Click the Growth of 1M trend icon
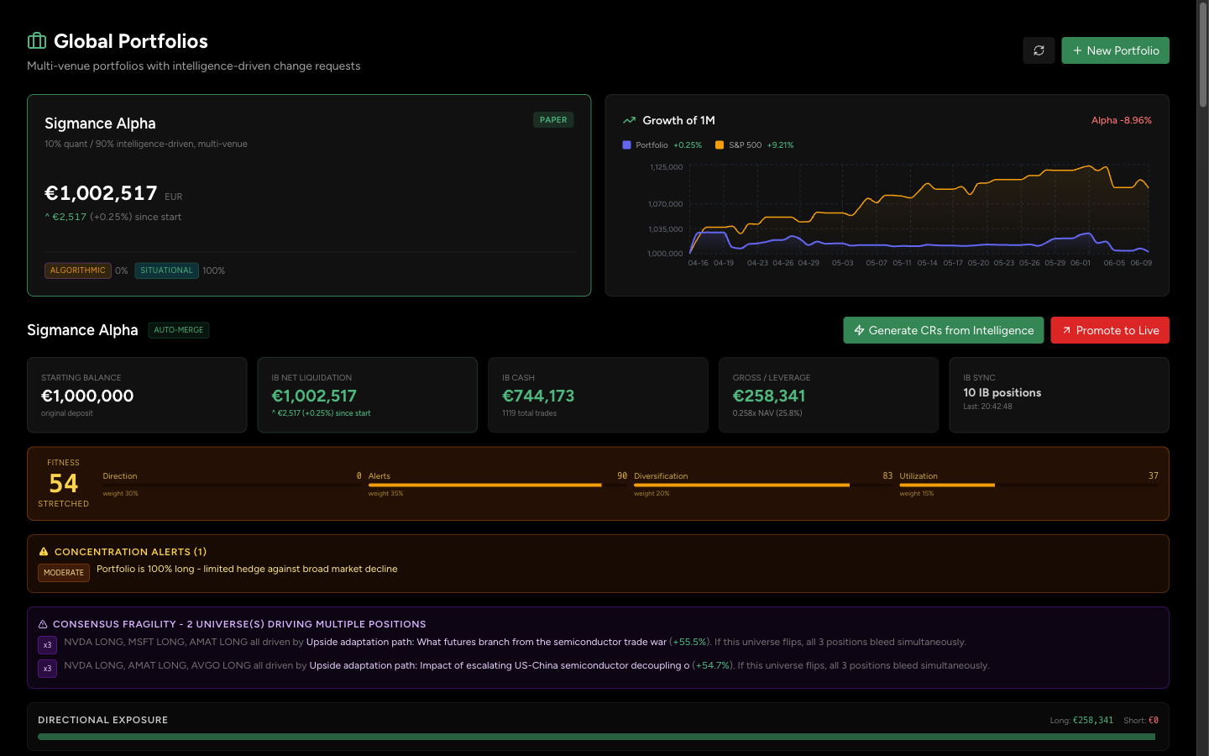Screen dimensions: 1209x756 pos(629,120)
